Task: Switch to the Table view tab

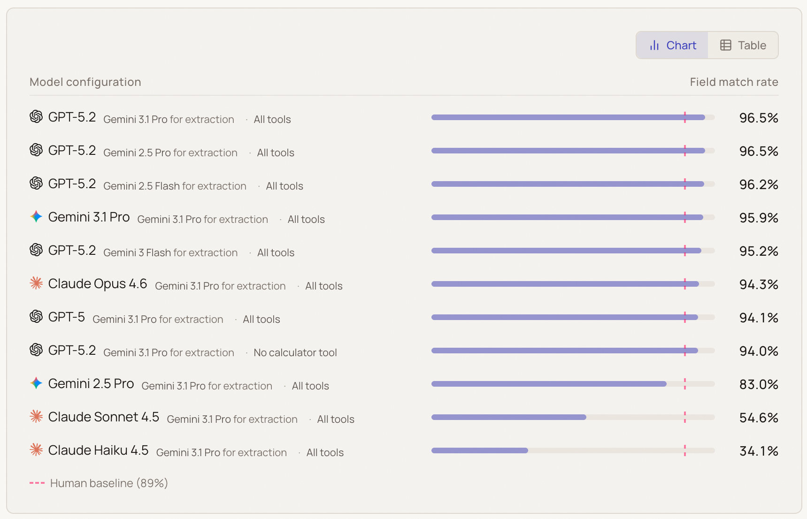Action: pos(743,46)
